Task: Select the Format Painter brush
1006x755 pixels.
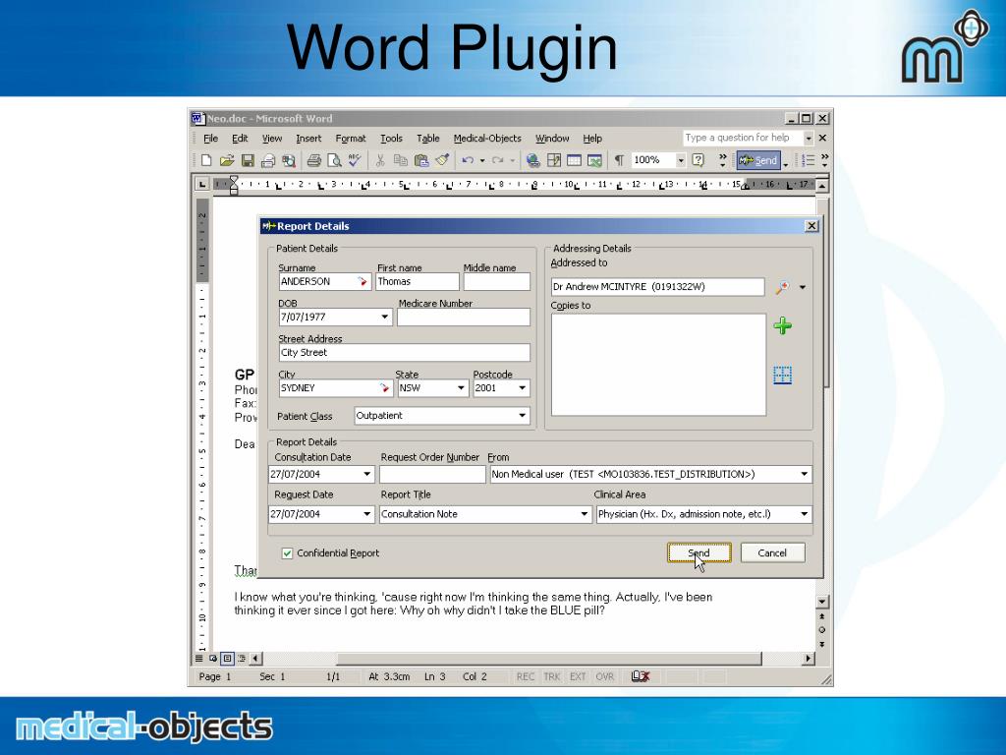Action: (x=442, y=160)
